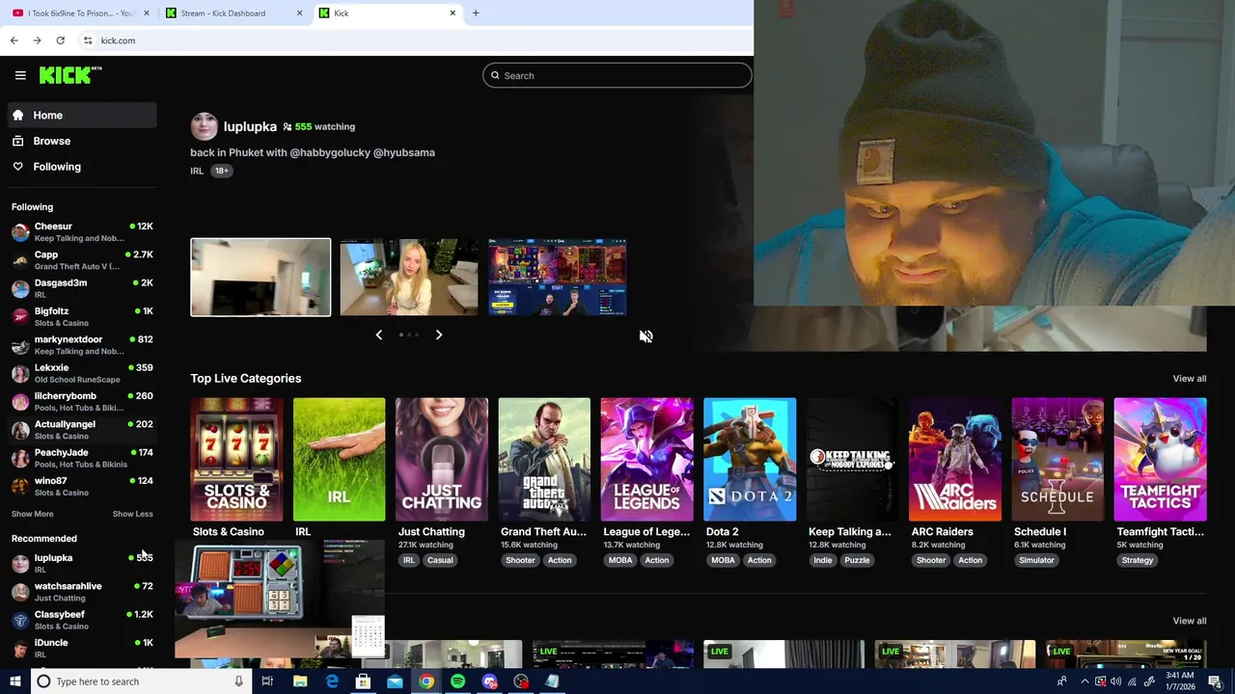Open Bigfoltz's channel in Following list
Image resolution: width=1235 pixels, height=694 pixels.
(82, 316)
